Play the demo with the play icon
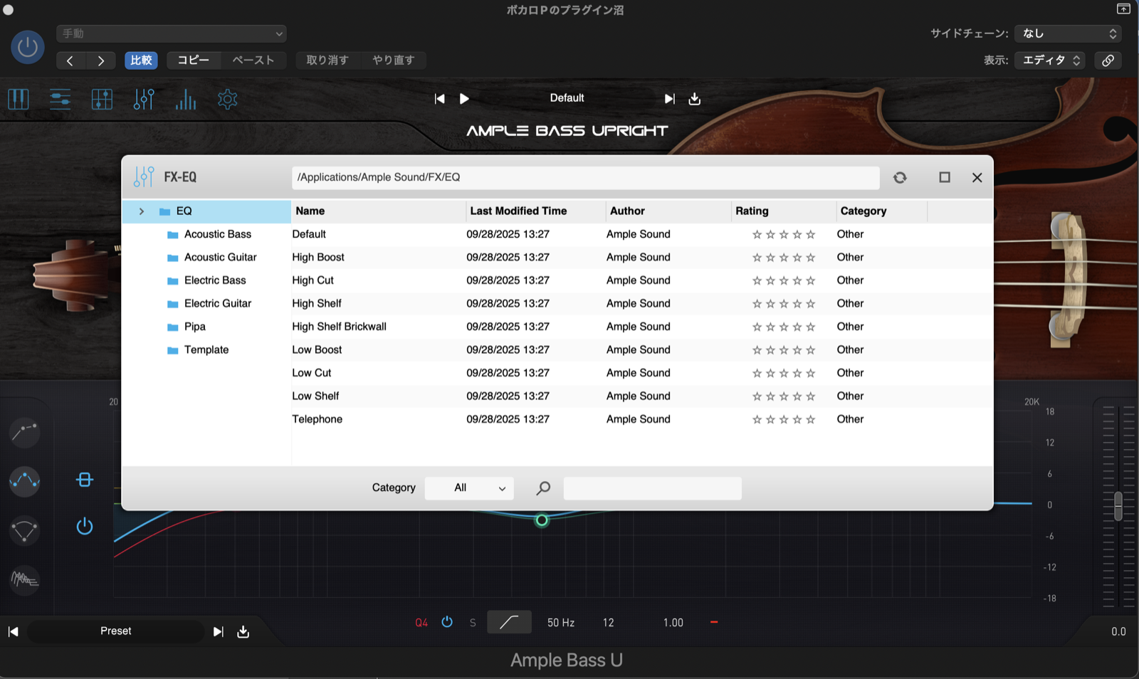The height and width of the screenshot is (679, 1139). click(464, 99)
